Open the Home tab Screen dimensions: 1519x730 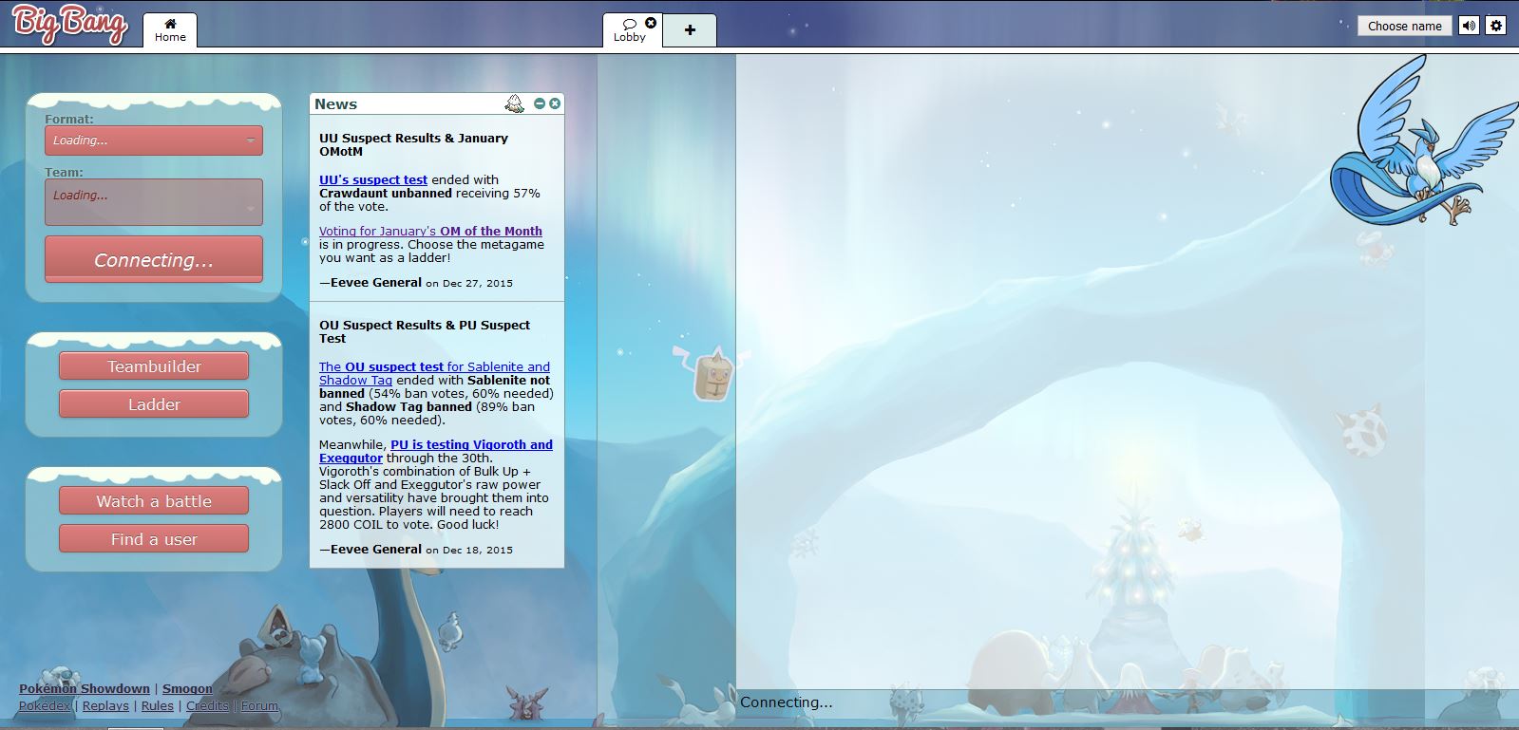(170, 30)
